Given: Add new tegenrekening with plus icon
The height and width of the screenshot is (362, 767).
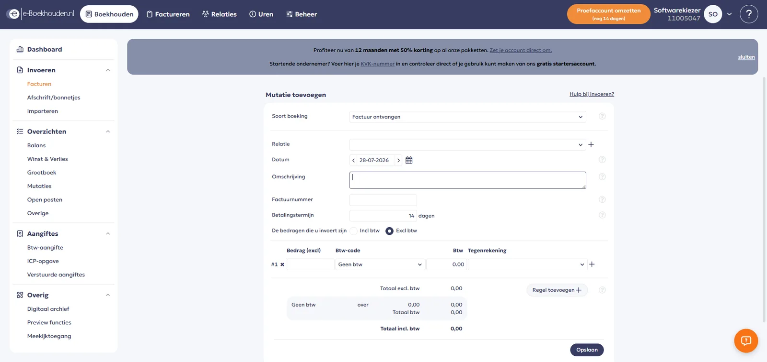Looking at the screenshot, I should pos(592,264).
